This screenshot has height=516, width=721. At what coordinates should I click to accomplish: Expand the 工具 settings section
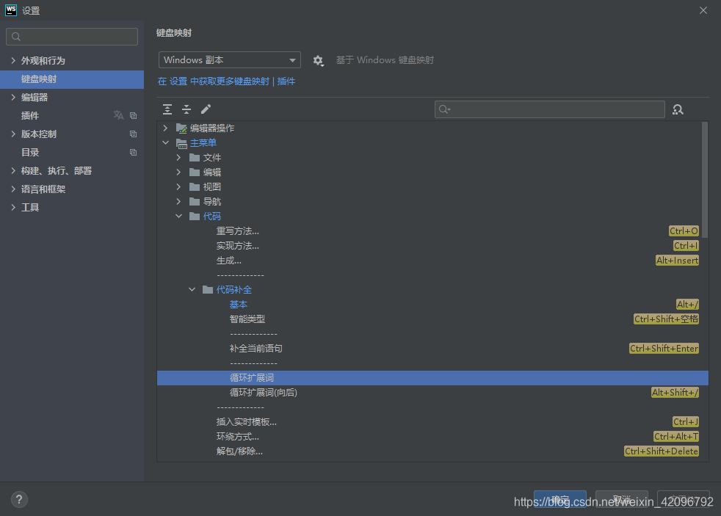[x=13, y=208]
